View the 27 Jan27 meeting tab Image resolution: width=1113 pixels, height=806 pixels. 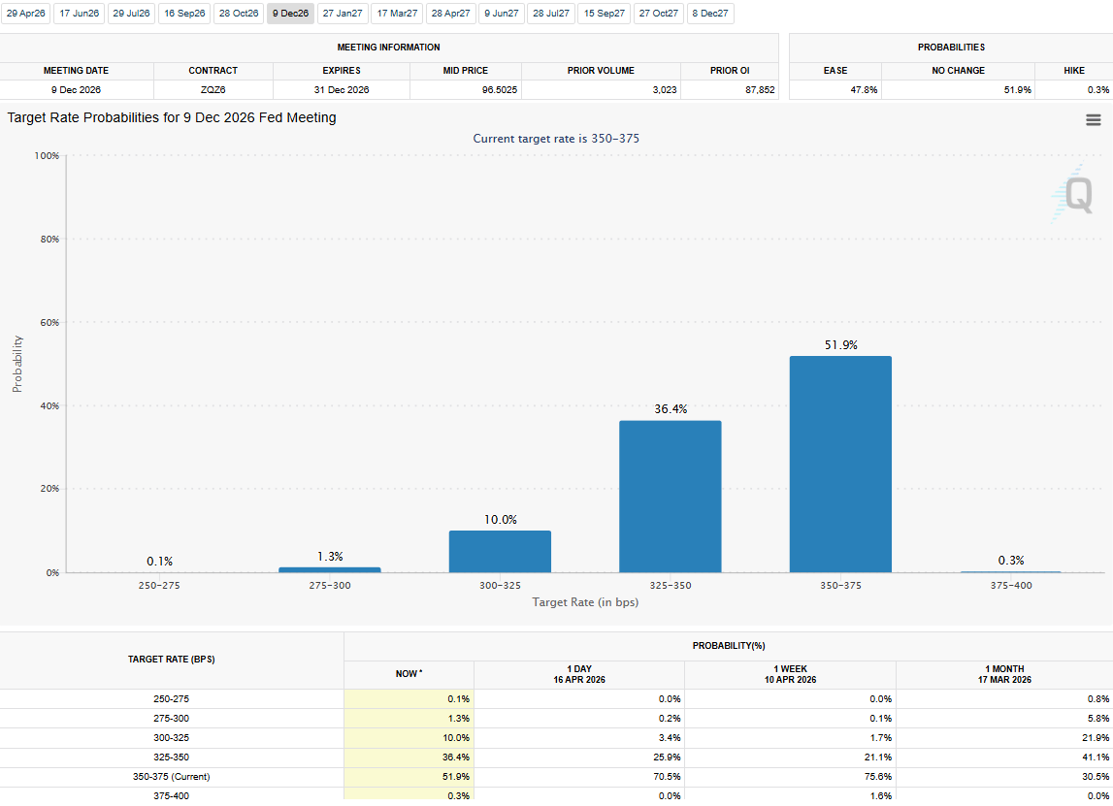[x=343, y=14]
